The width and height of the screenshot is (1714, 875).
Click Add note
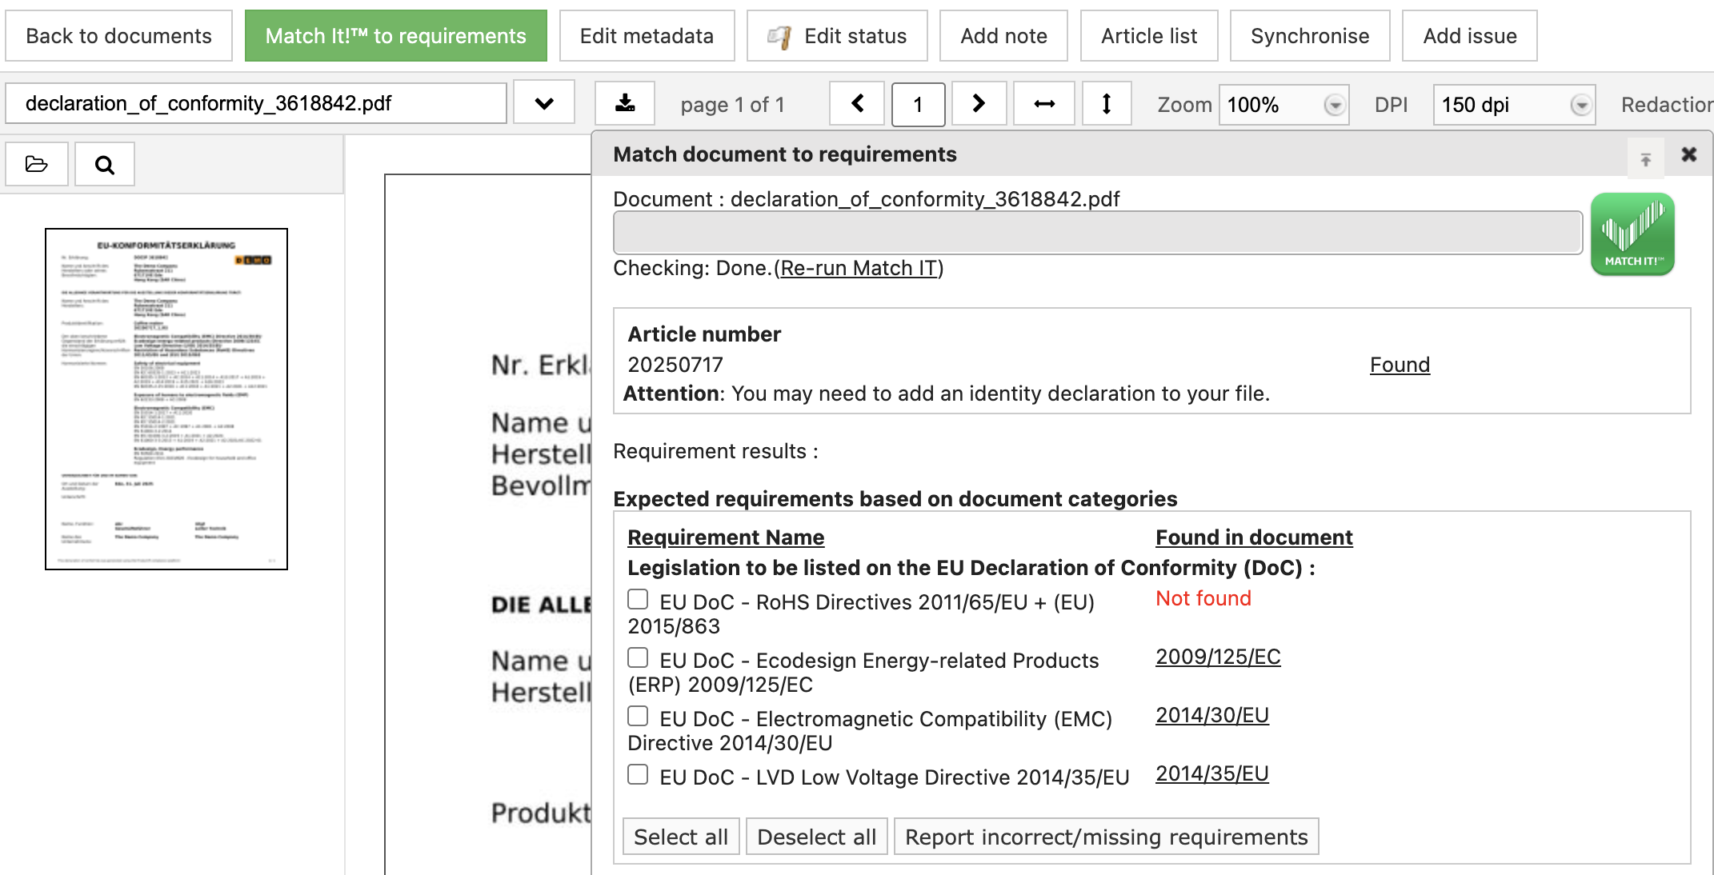coord(1003,36)
